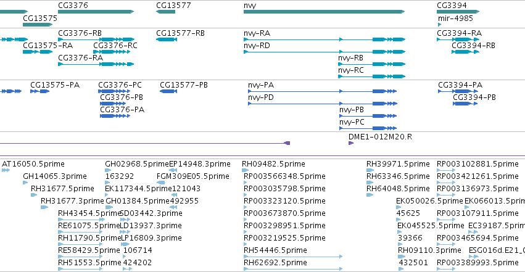Select EST RH09482.5prime
Viewport: 525px width, 272px height.
[x=273, y=164]
